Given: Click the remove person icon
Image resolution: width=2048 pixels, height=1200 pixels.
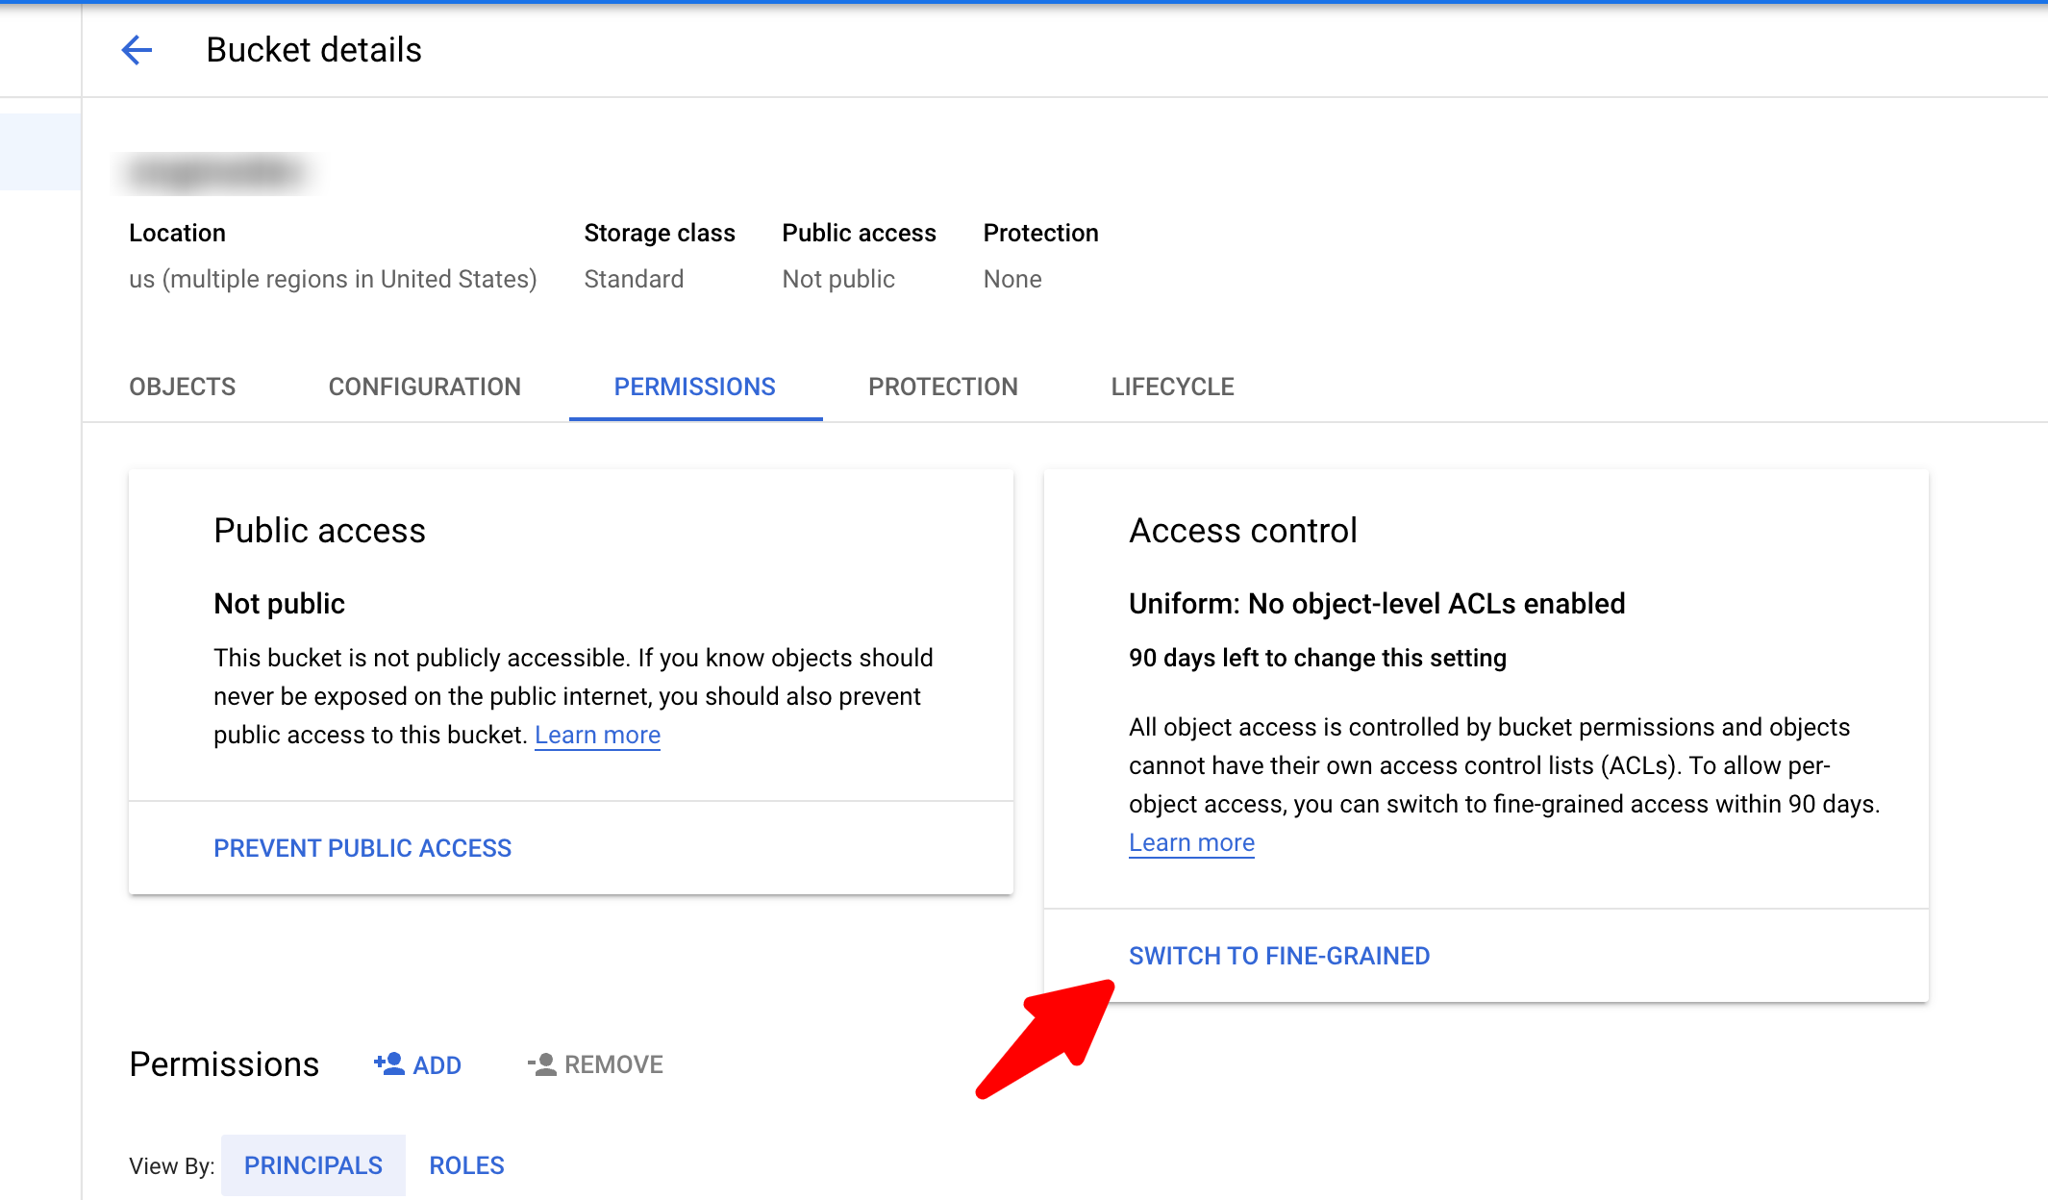Looking at the screenshot, I should [x=543, y=1063].
